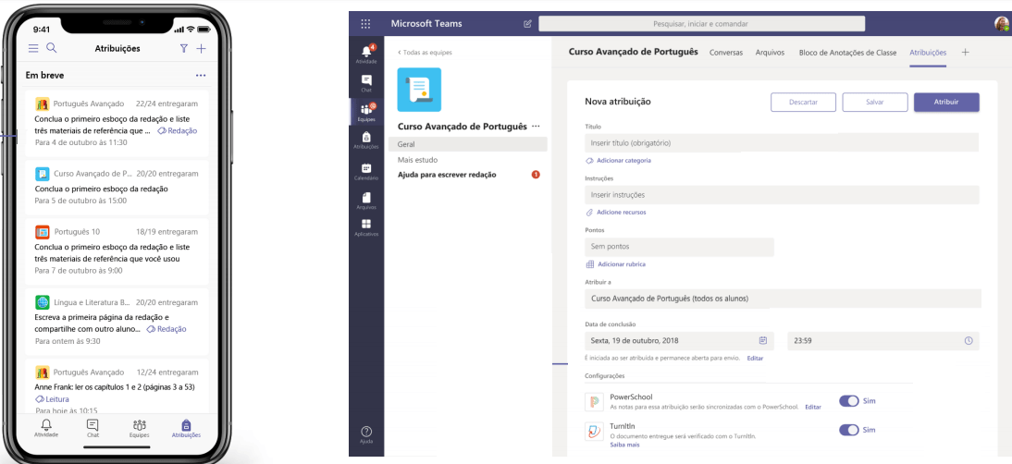Open the calendar picker for due date
This screenshot has width=1012, height=464.
(763, 341)
